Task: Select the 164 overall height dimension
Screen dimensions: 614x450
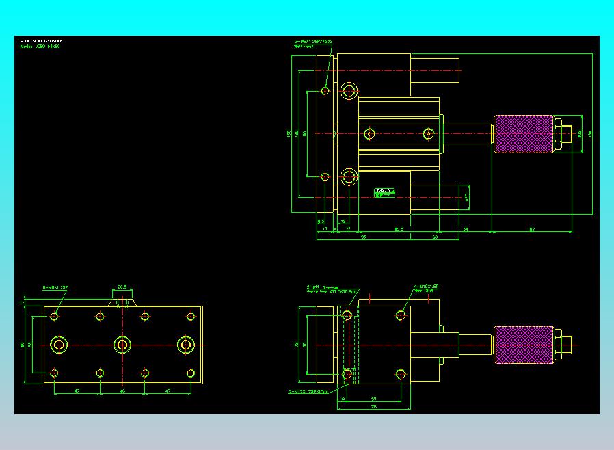Action: (590, 134)
